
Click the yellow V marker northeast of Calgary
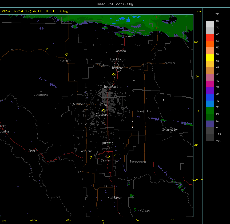click(x=114, y=155)
